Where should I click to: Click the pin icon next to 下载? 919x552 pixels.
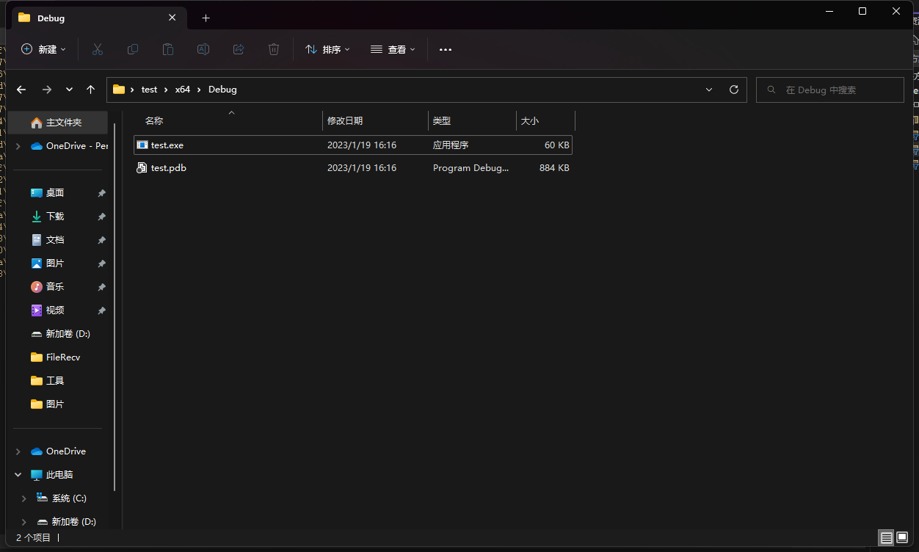pyautogui.click(x=101, y=217)
